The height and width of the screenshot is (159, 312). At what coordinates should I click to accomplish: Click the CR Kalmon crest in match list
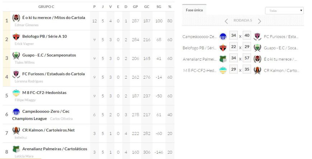pos(257,70)
